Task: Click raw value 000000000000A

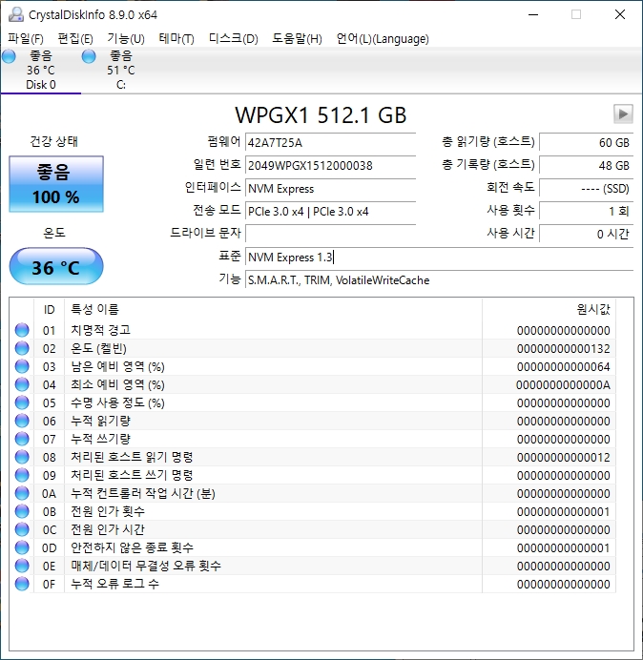Action: pos(564,384)
